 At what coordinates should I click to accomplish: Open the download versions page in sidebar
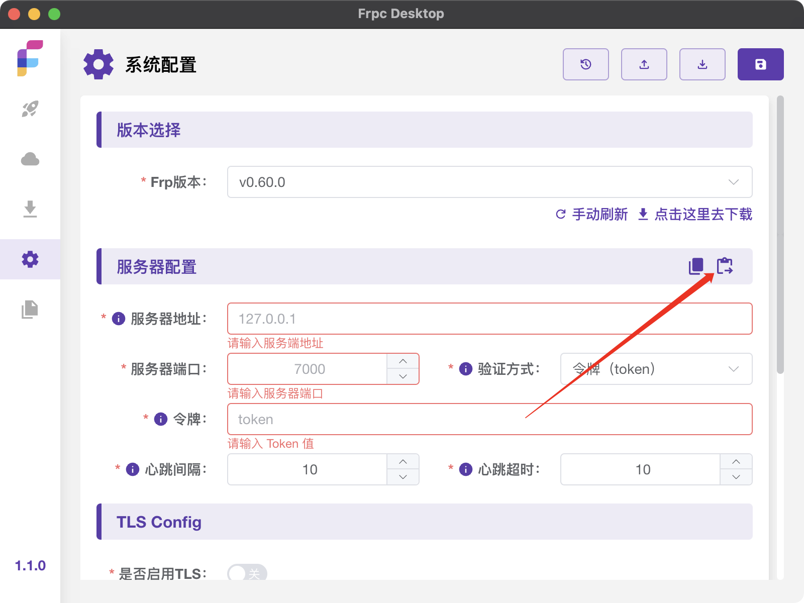tap(30, 209)
